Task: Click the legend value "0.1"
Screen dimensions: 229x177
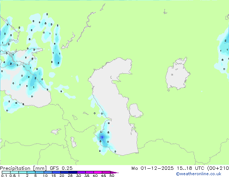Action: pos(4,176)
